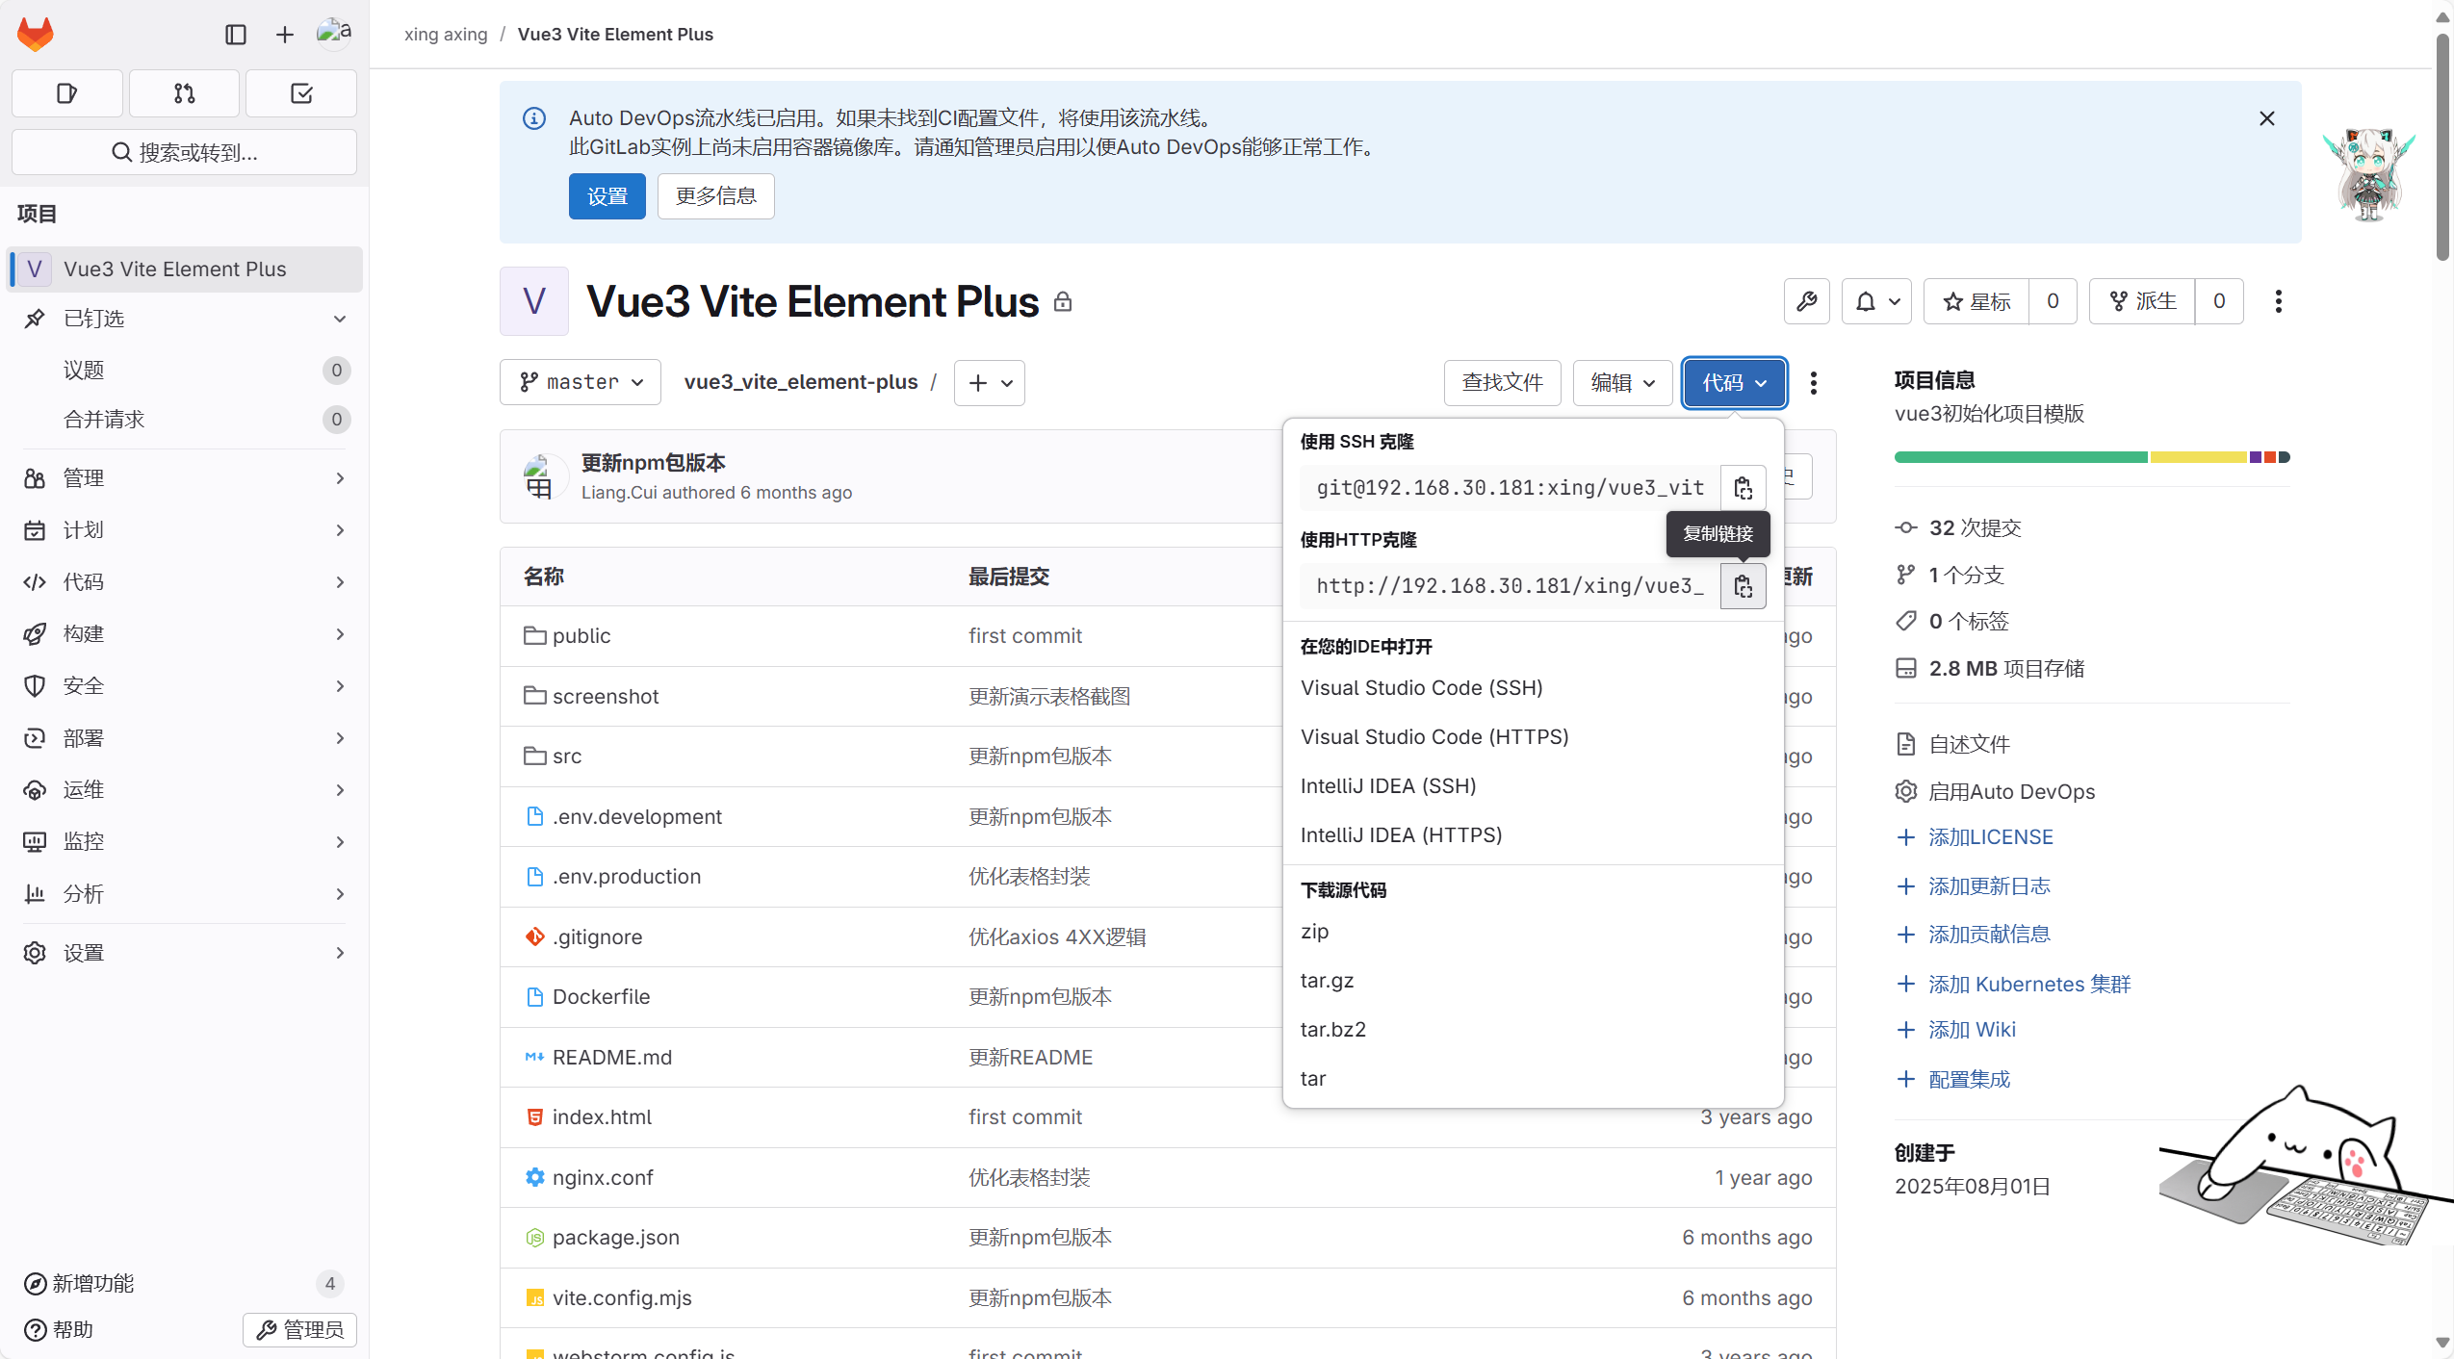The width and height of the screenshot is (2454, 1359).
Task: Open the screenshot folder
Action: pos(606,697)
